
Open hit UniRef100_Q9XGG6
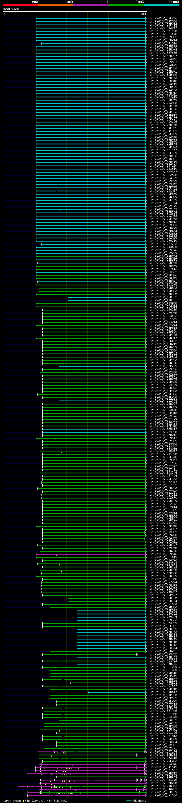tap(163, 22)
